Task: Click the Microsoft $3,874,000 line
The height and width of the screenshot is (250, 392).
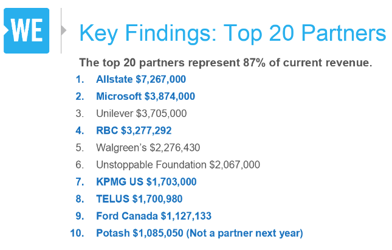Action: click(x=145, y=96)
